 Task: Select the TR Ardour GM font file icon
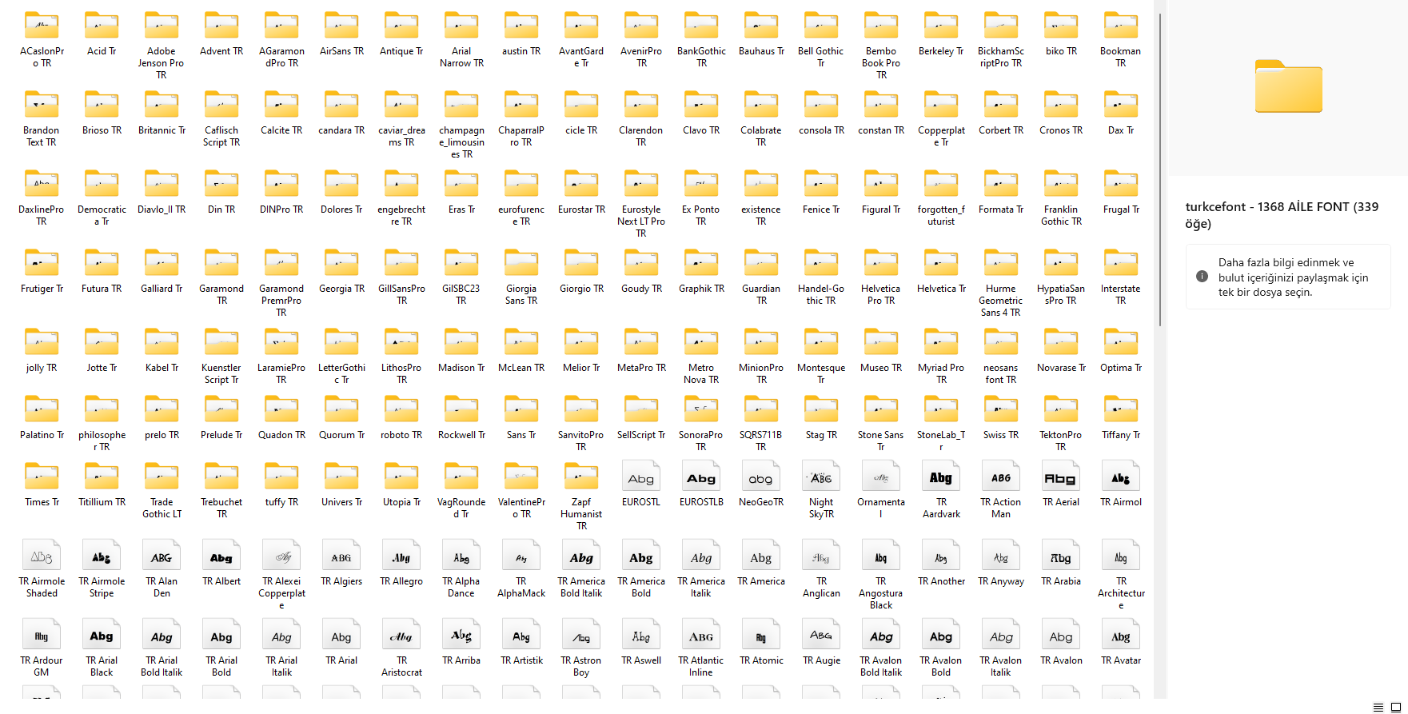click(42, 635)
